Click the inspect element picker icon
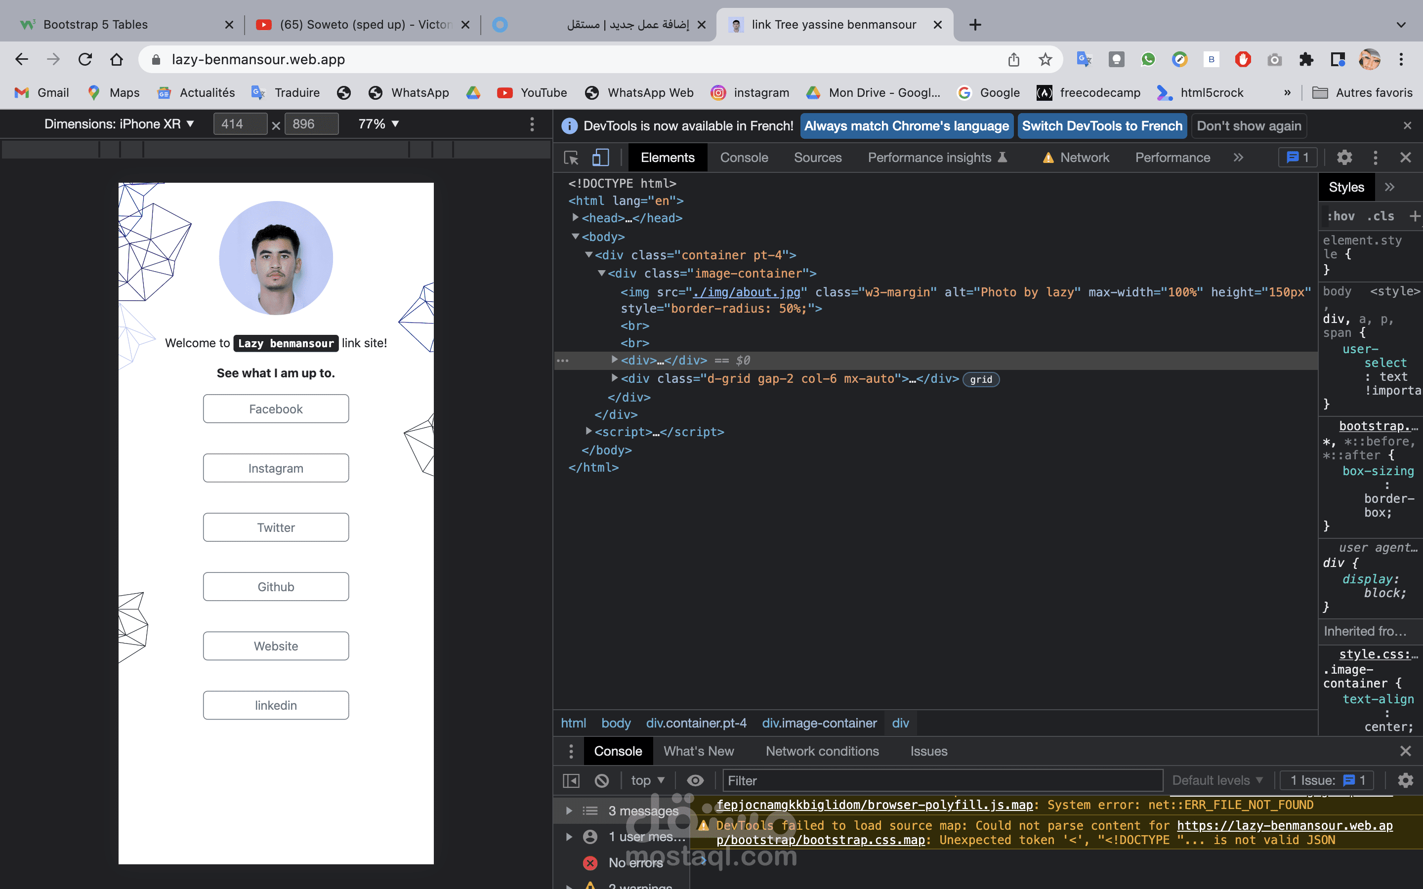1423x889 pixels. pyautogui.click(x=571, y=158)
